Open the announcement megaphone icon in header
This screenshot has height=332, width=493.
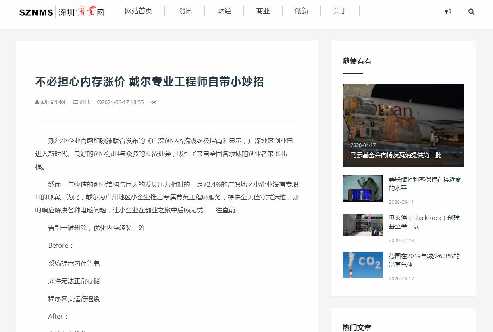[x=448, y=12]
